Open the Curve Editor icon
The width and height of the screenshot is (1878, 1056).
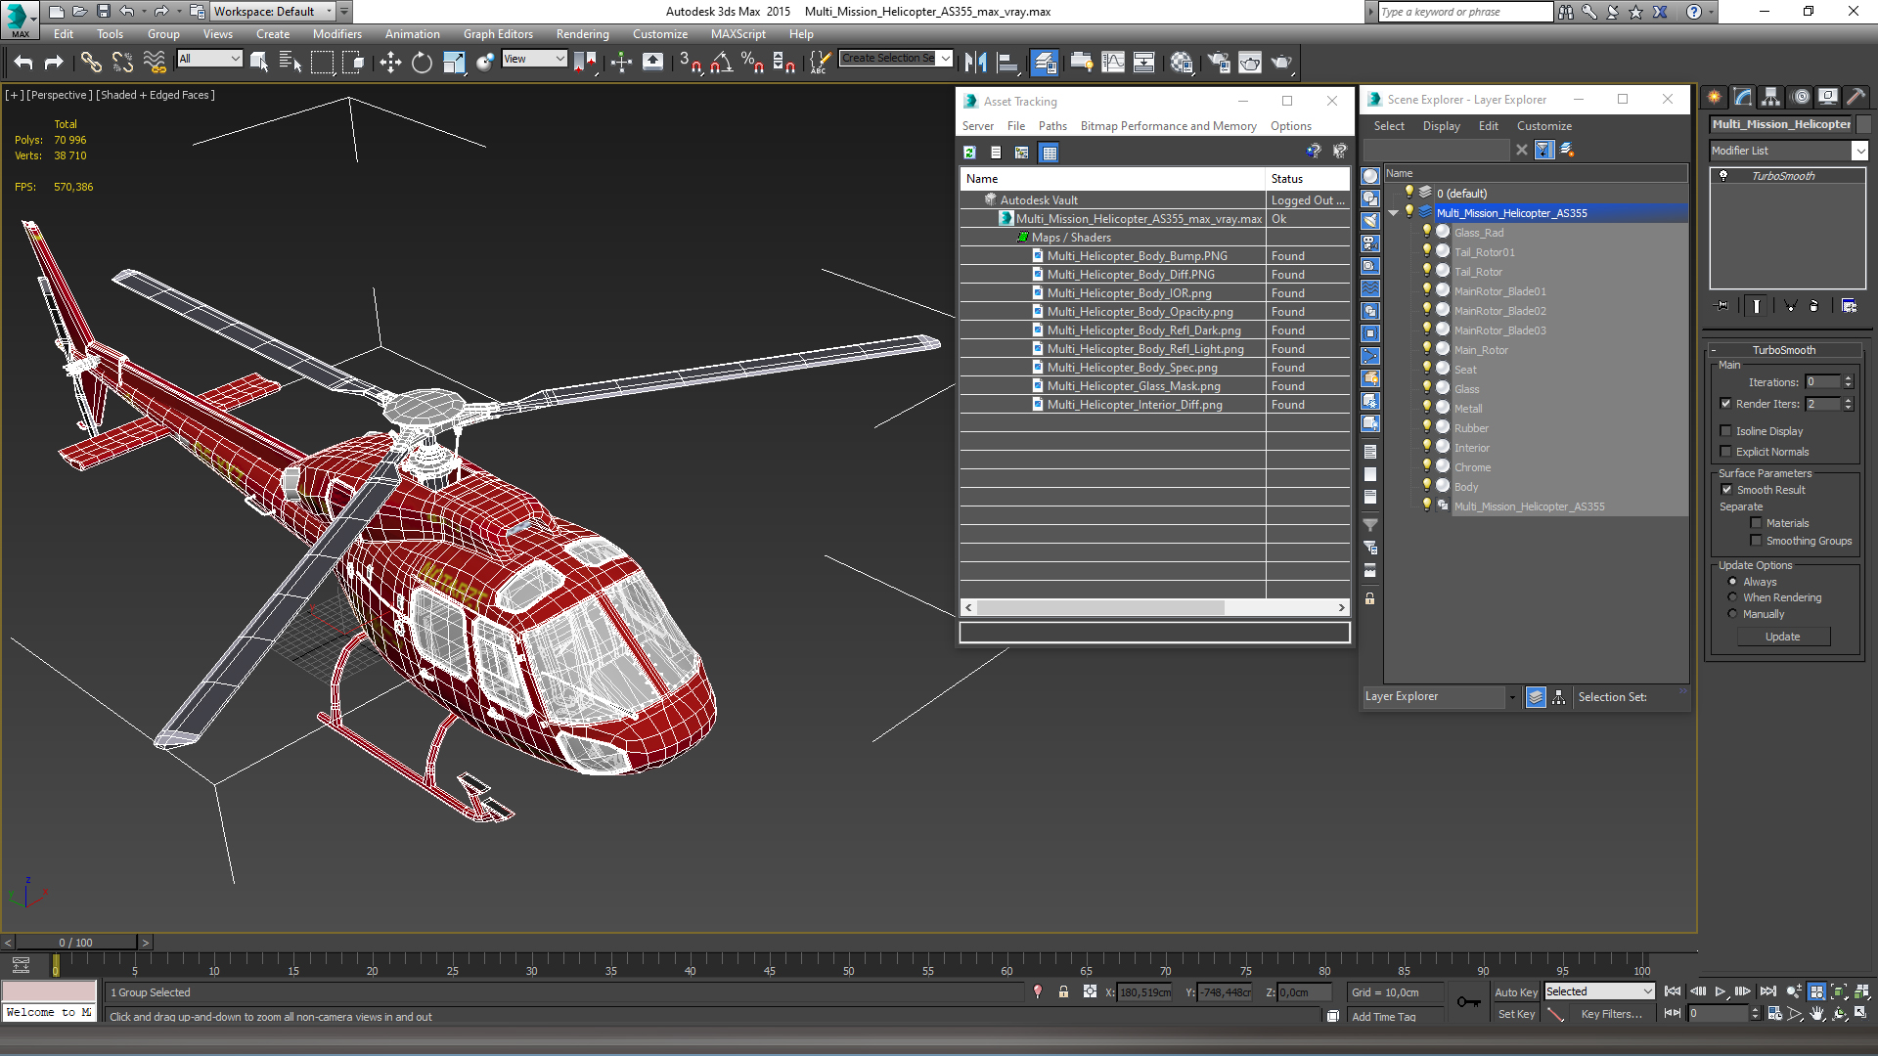point(1113,63)
